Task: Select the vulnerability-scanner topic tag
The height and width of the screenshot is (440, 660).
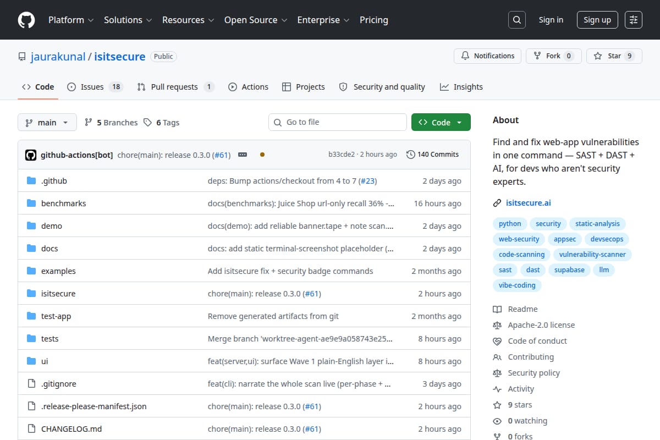Action: pyautogui.click(x=592, y=255)
